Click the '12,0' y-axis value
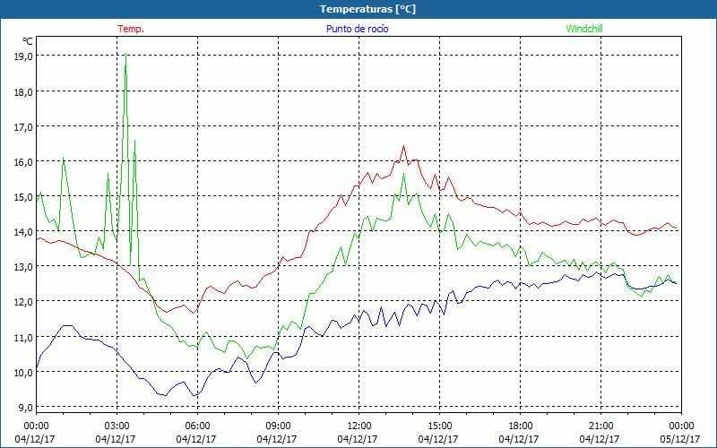This screenshot has width=717, height=448. point(23,302)
